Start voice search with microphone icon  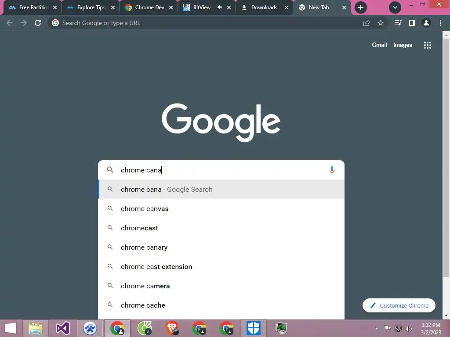(x=332, y=170)
